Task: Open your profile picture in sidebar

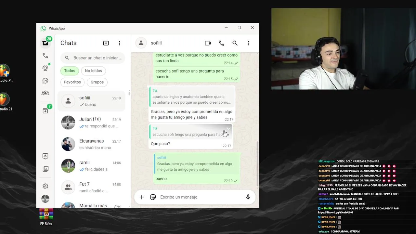Action: click(45, 199)
